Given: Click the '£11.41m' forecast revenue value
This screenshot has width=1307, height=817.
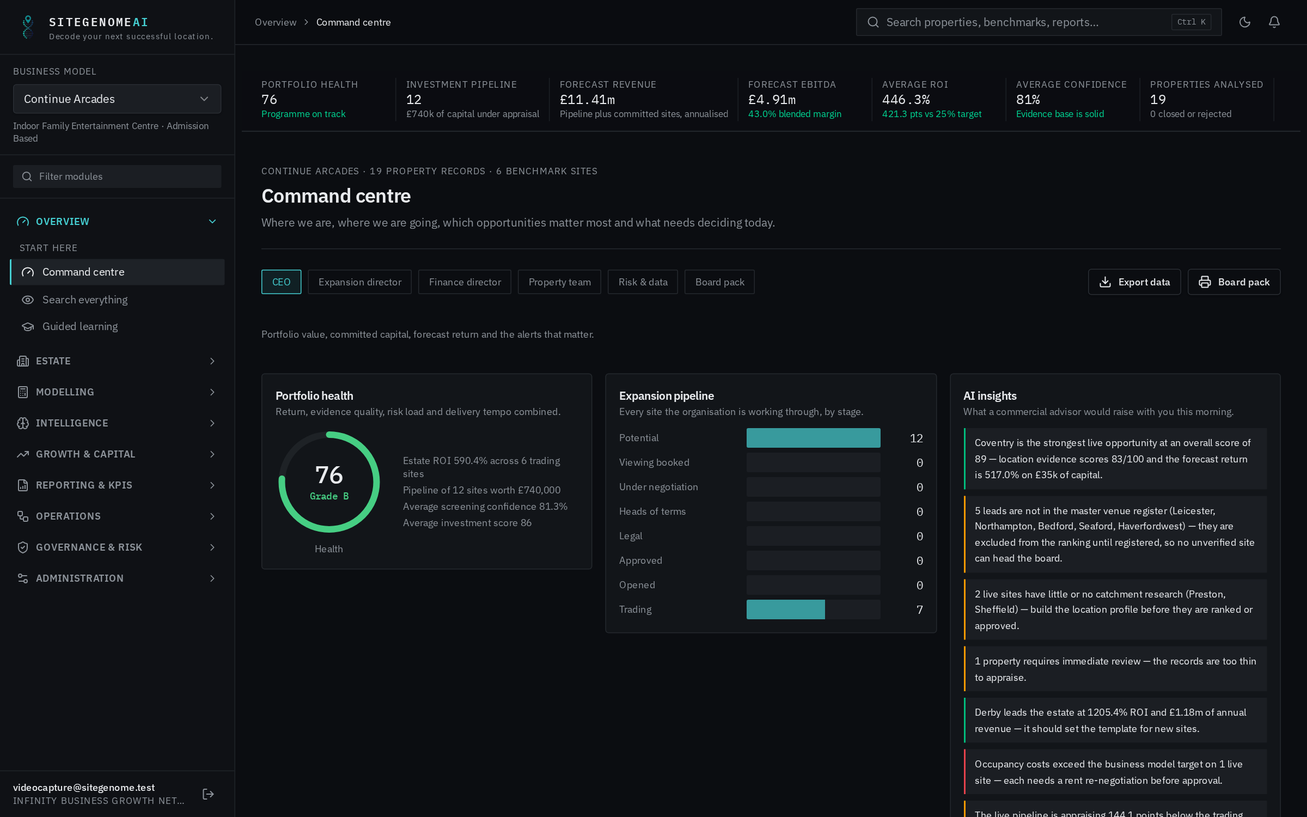Looking at the screenshot, I should 587,100.
